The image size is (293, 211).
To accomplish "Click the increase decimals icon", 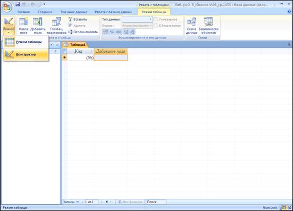I will (x=126, y=32).
